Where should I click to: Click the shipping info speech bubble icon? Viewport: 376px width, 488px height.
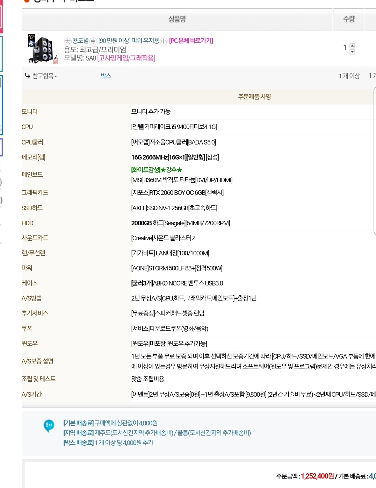[x=49, y=425]
